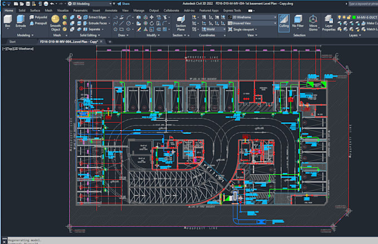Select the Box solid tool
Screen dimensions: 378x244
[8, 21]
